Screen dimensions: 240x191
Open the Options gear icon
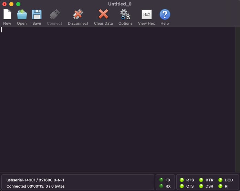(x=125, y=14)
